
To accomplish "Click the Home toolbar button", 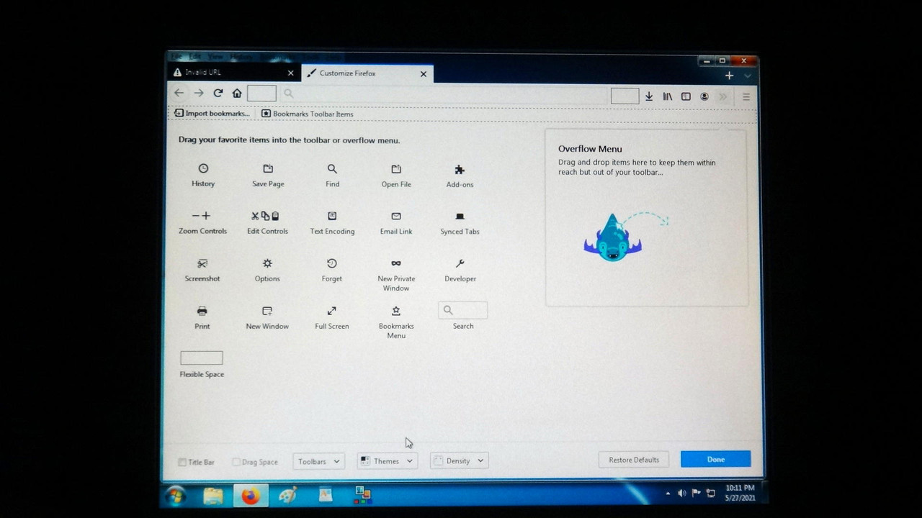I will (x=237, y=93).
